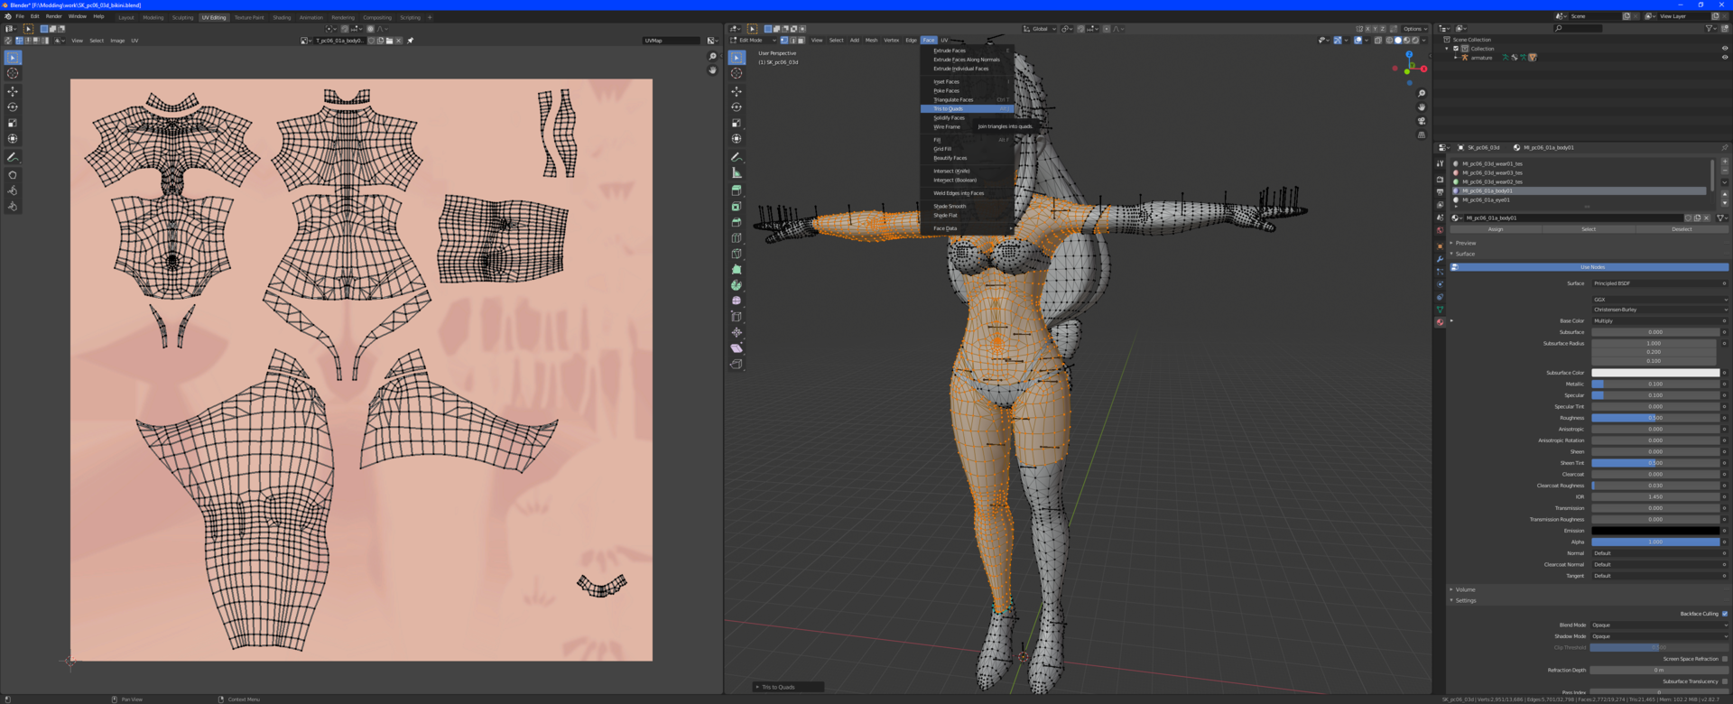
Task: Select the Extrude Region tool
Action: tap(737, 190)
